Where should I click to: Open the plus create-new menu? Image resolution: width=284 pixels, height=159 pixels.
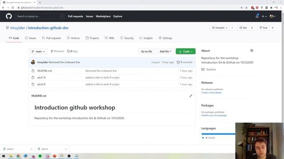264,16
